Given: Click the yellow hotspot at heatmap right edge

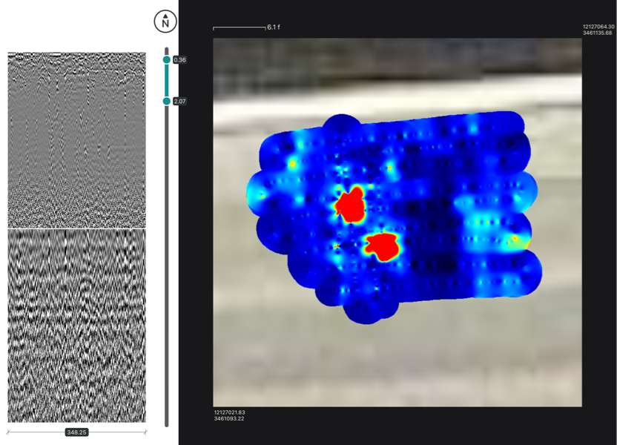Looking at the screenshot, I should point(515,239).
